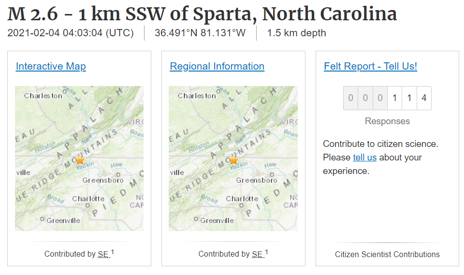Open the Interactive Map link
Screen dimensions: 464x275
pyautogui.click(x=51, y=66)
